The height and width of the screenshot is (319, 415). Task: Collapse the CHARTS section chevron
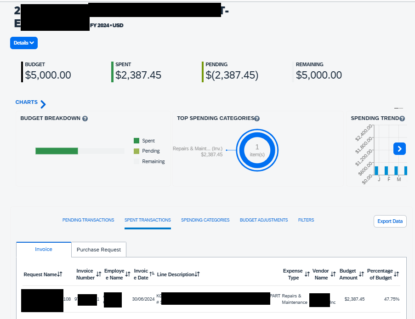pos(43,104)
